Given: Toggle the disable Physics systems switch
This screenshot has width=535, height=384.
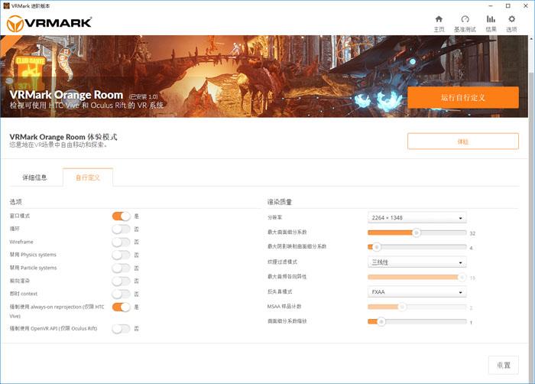Looking at the screenshot, I should (121, 255).
